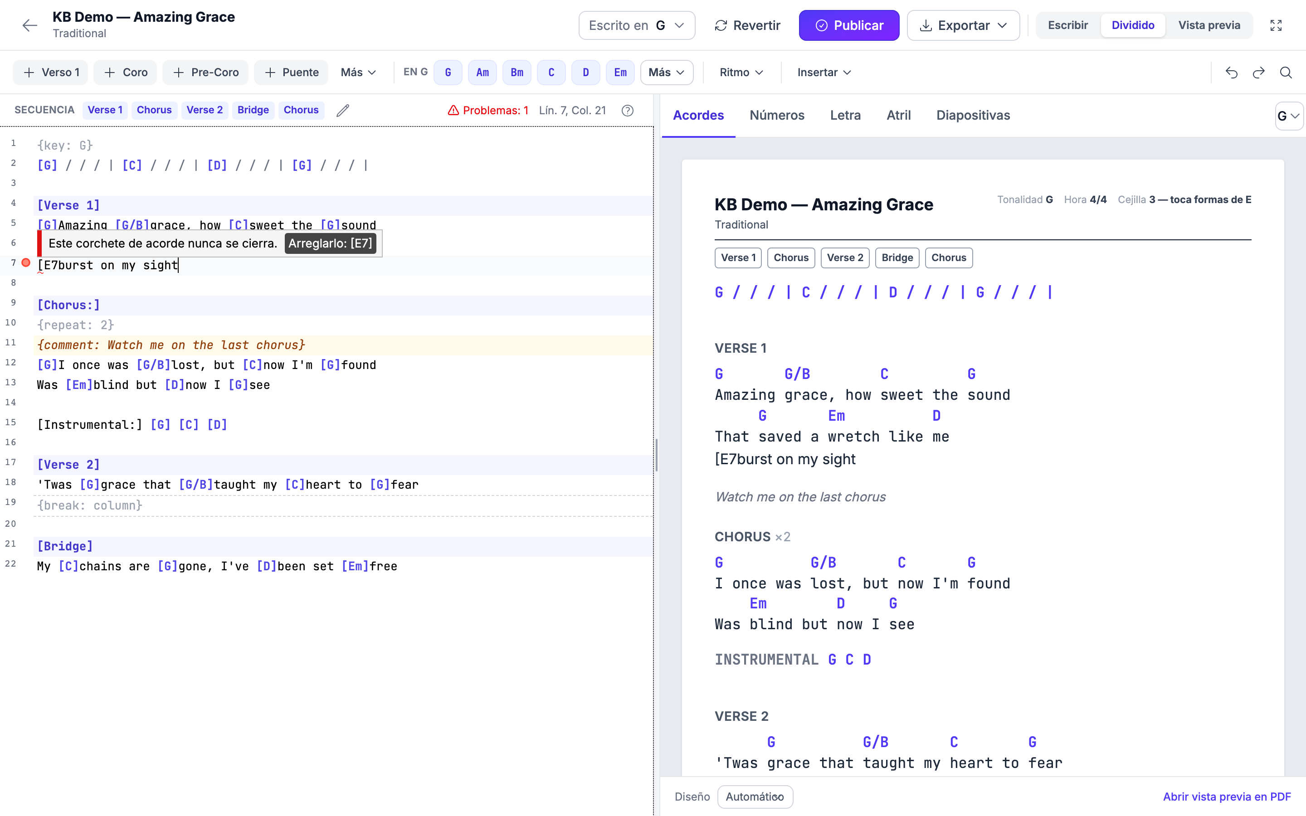Image resolution: width=1306 pixels, height=816 pixels.
Task: Add a Coro section
Action: [125, 73]
